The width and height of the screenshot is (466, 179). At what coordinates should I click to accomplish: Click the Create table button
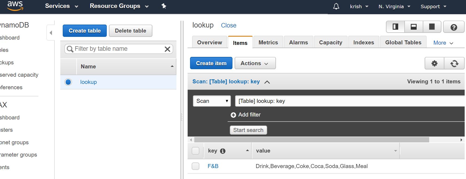click(85, 31)
